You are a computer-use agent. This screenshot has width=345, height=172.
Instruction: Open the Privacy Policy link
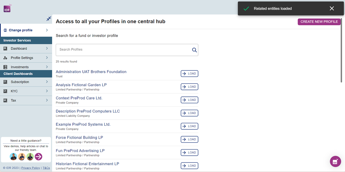tap(30, 168)
